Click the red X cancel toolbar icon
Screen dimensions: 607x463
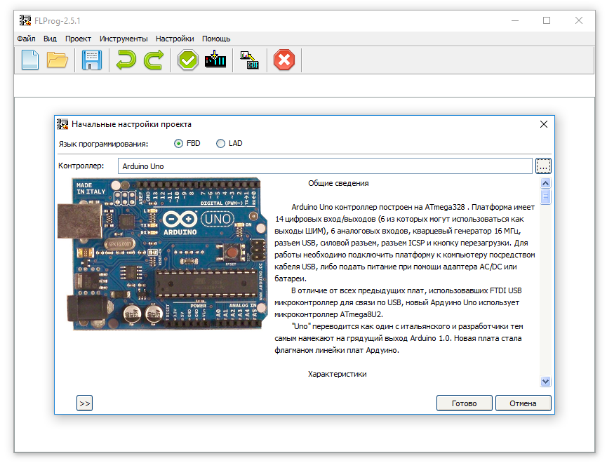coord(284,60)
